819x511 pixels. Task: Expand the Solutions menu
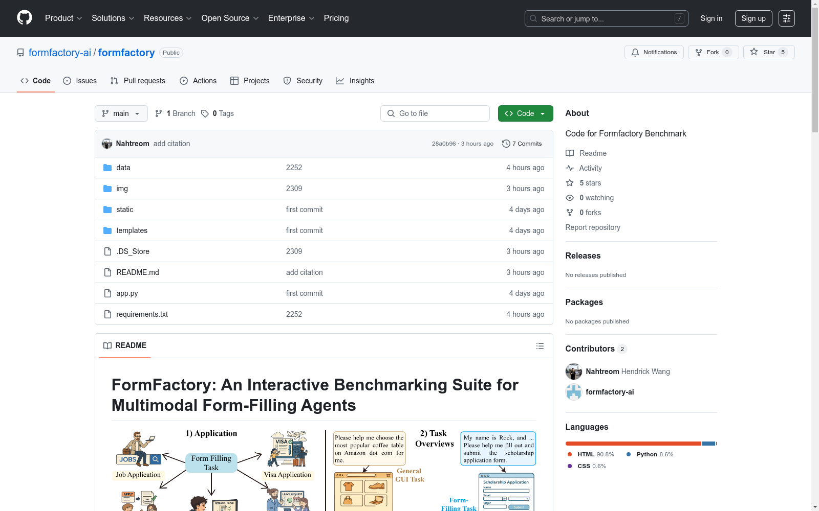(113, 18)
